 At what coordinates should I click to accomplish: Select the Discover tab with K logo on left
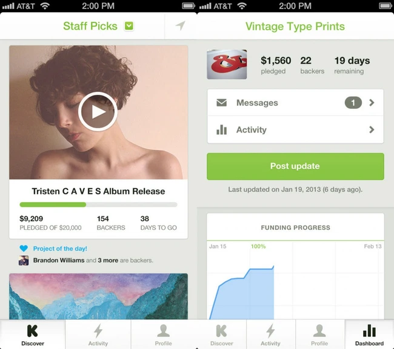[33, 334]
